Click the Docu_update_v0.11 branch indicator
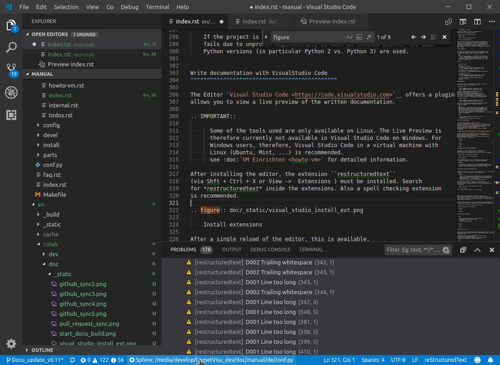500x365 pixels. [34, 360]
